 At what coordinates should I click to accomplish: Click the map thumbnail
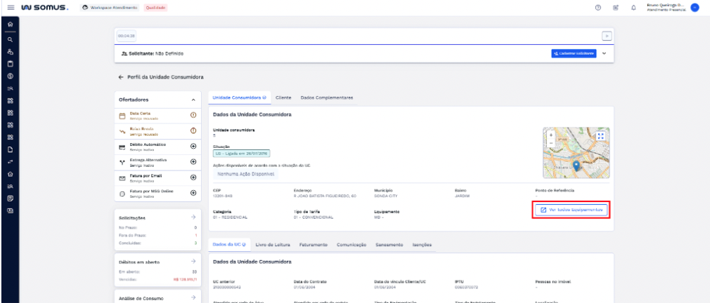tap(576, 153)
